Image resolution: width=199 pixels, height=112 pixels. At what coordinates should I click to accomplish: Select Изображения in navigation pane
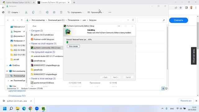[17, 41]
